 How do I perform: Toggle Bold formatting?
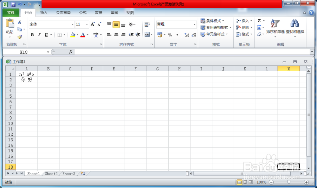coord(32,35)
